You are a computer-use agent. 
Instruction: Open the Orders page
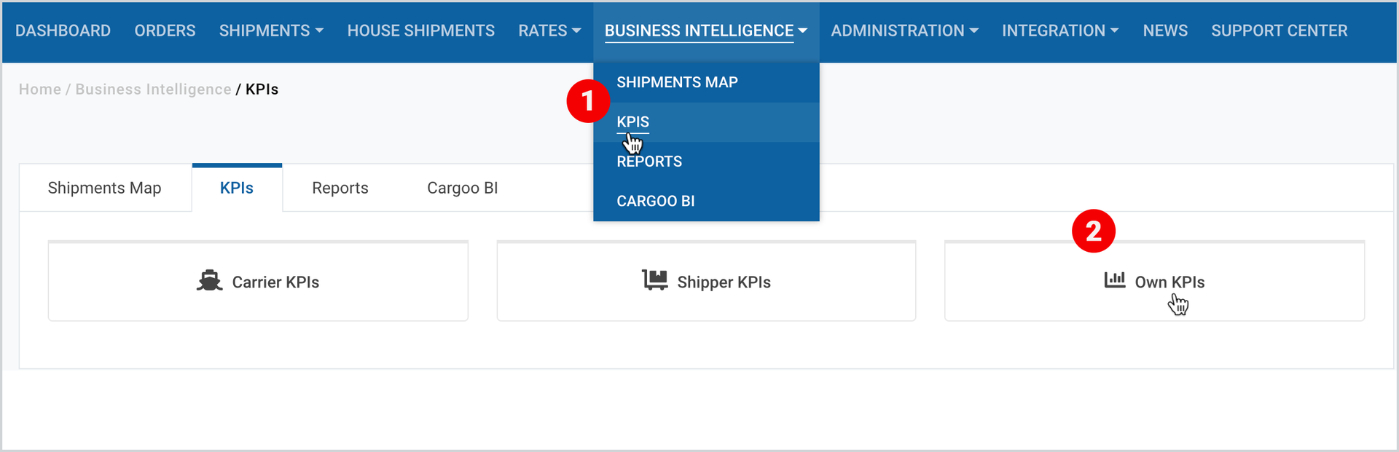(x=165, y=31)
